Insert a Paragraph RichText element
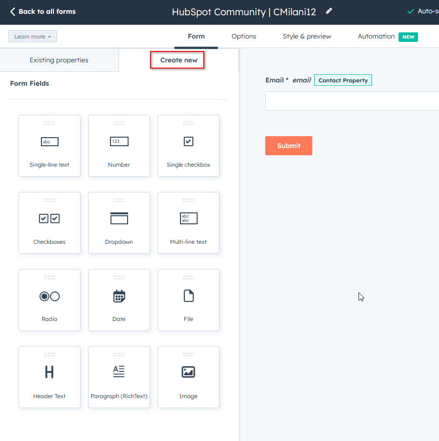Image resolution: width=439 pixels, height=441 pixels. pos(119,377)
